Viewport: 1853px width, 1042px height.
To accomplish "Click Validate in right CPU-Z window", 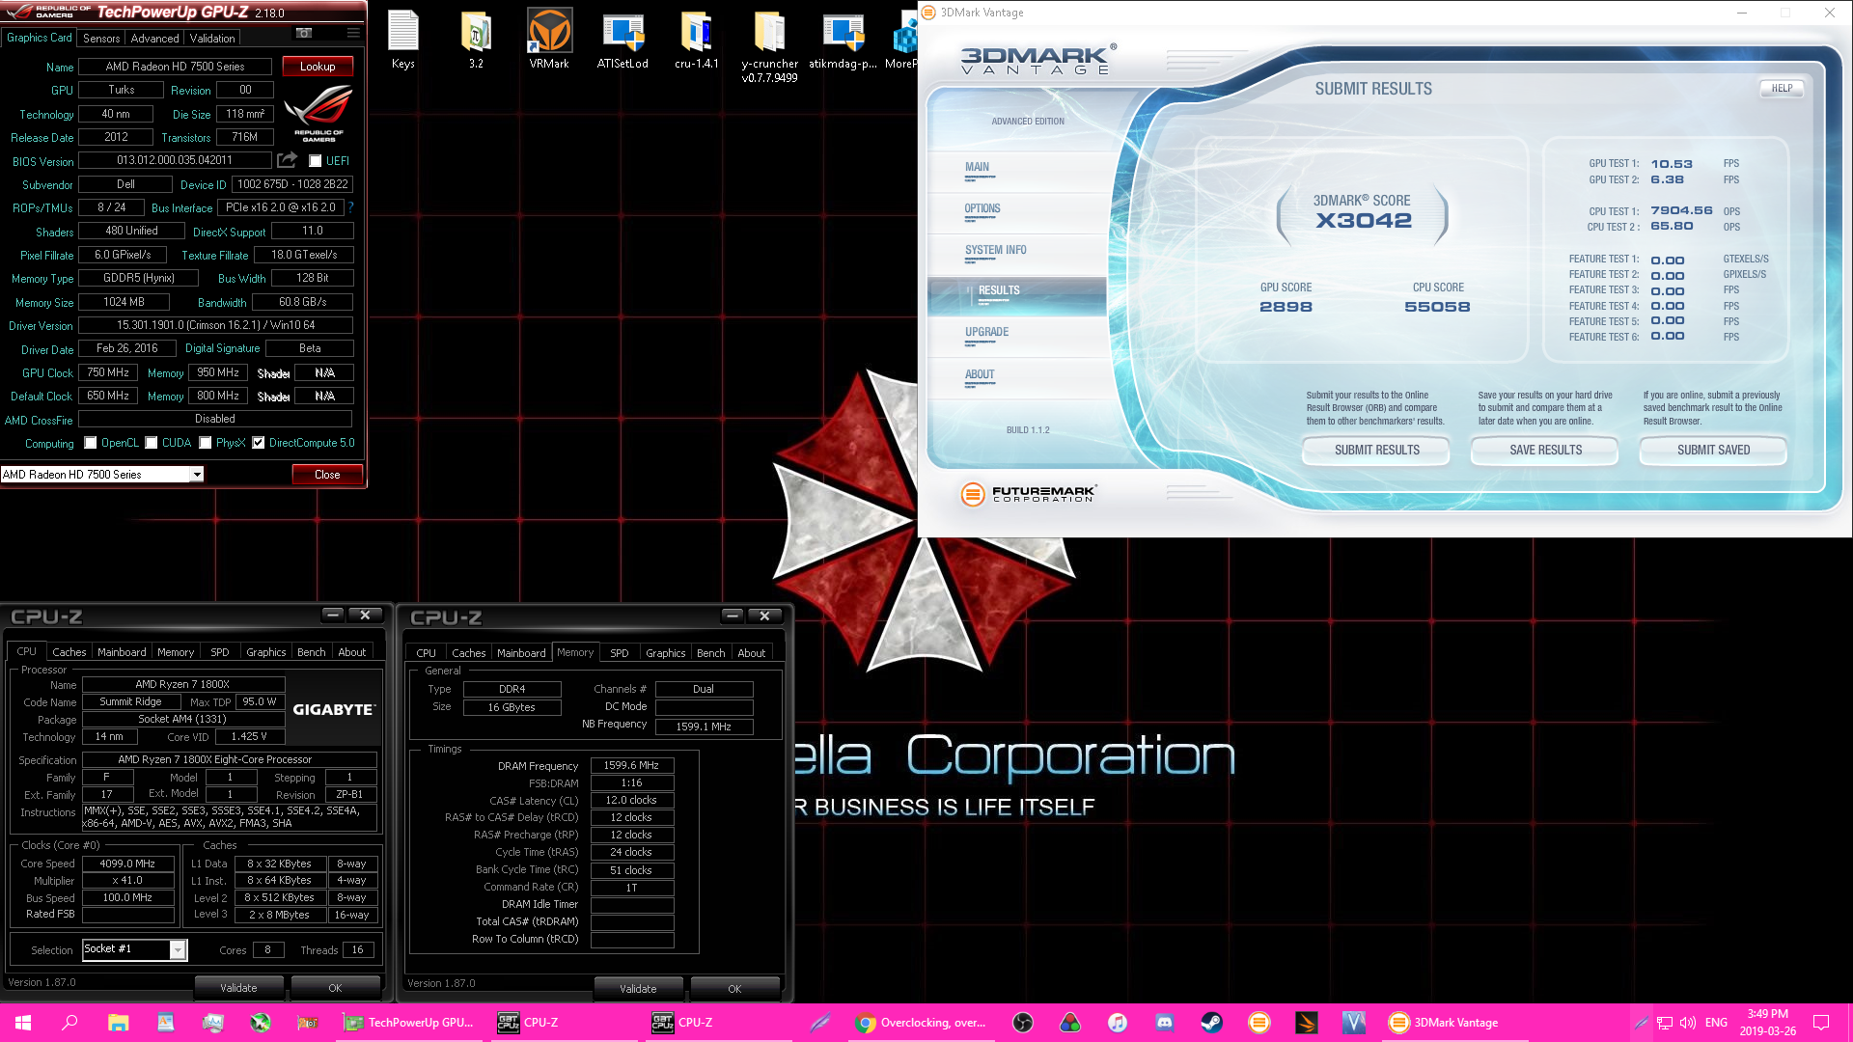I will pyautogui.click(x=638, y=989).
